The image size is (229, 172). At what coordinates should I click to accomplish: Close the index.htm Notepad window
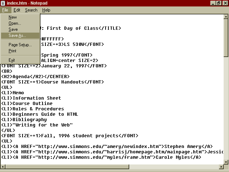225,3
